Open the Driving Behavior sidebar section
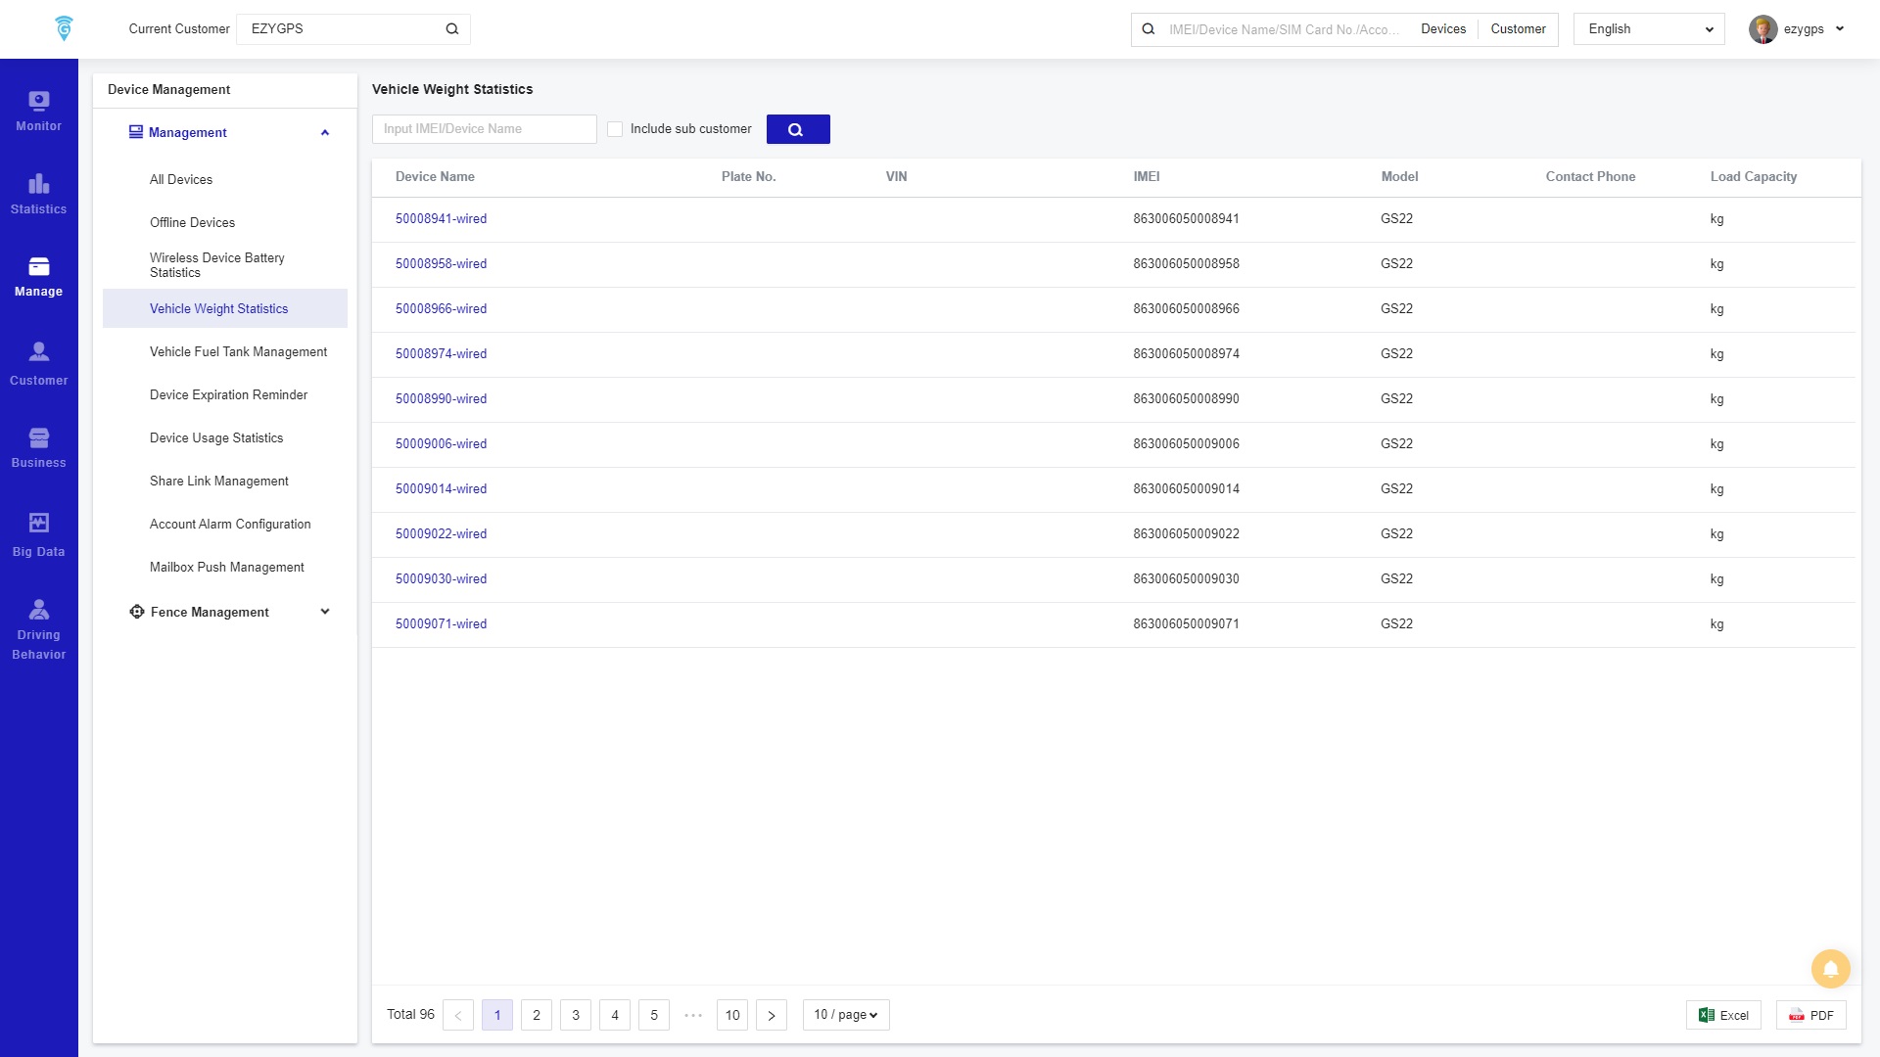 coord(38,628)
